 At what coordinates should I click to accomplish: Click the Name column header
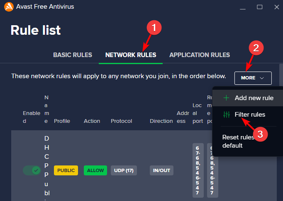pos(46,109)
